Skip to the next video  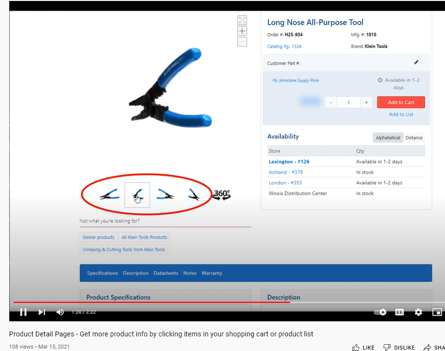42,312
